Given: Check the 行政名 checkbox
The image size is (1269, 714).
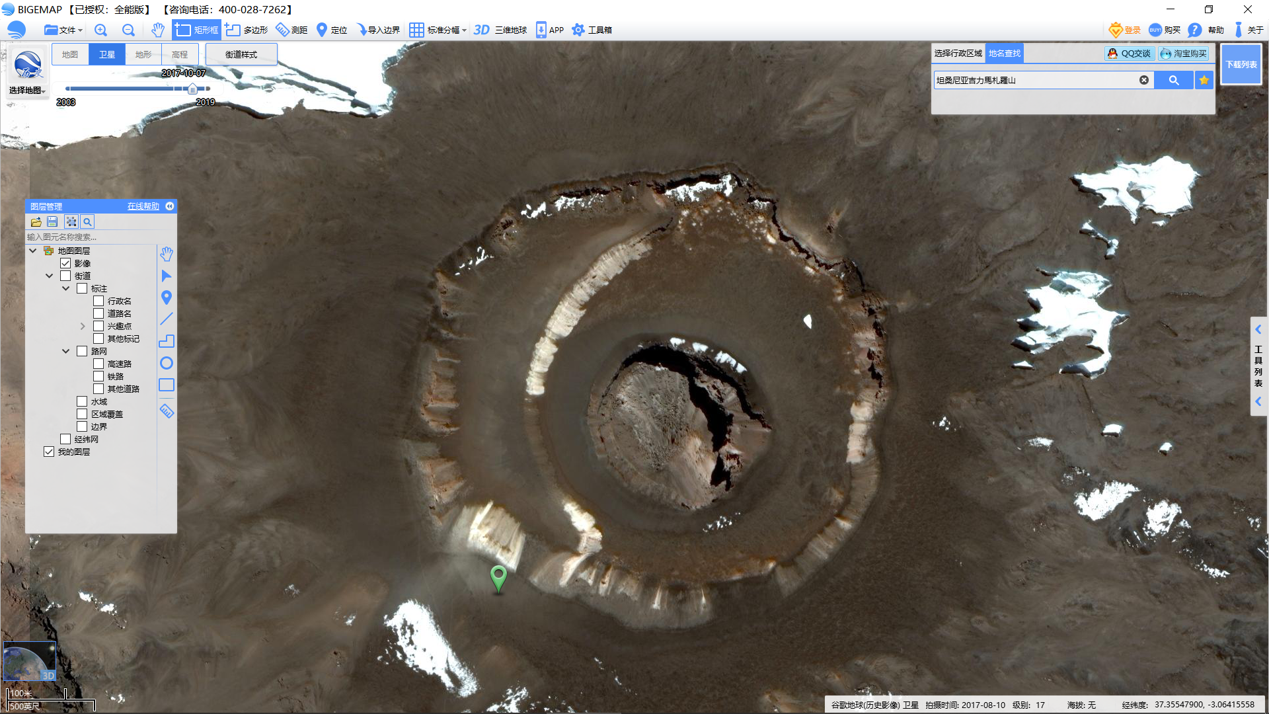Looking at the screenshot, I should point(98,301).
